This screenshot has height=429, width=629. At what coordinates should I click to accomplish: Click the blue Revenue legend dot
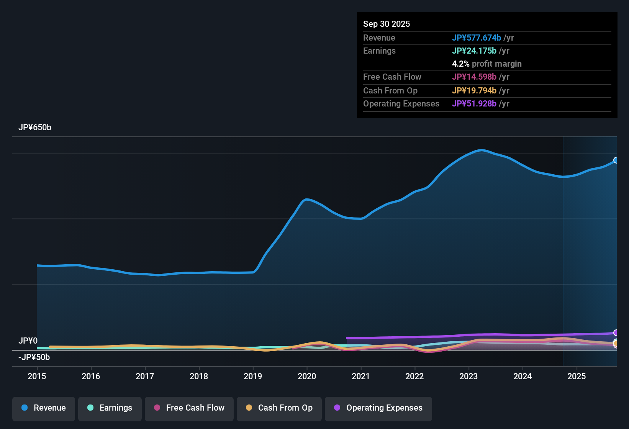point(25,408)
